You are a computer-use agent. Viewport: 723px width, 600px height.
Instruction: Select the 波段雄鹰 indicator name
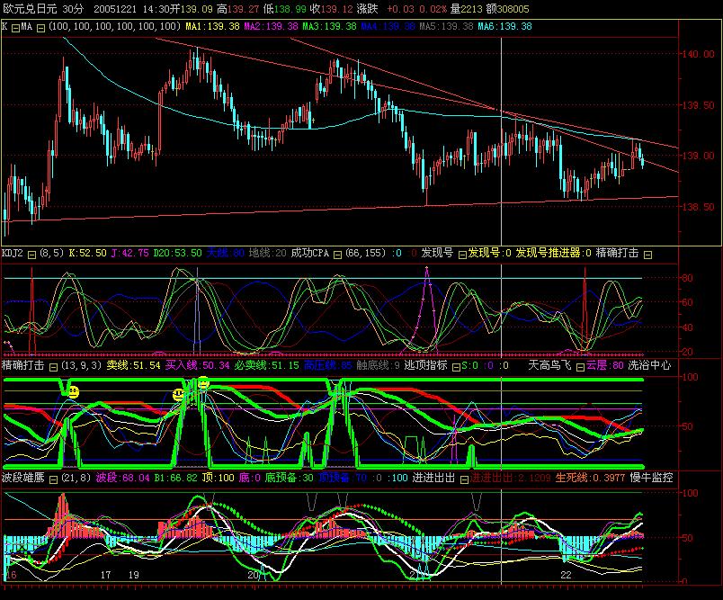point(23,478)
